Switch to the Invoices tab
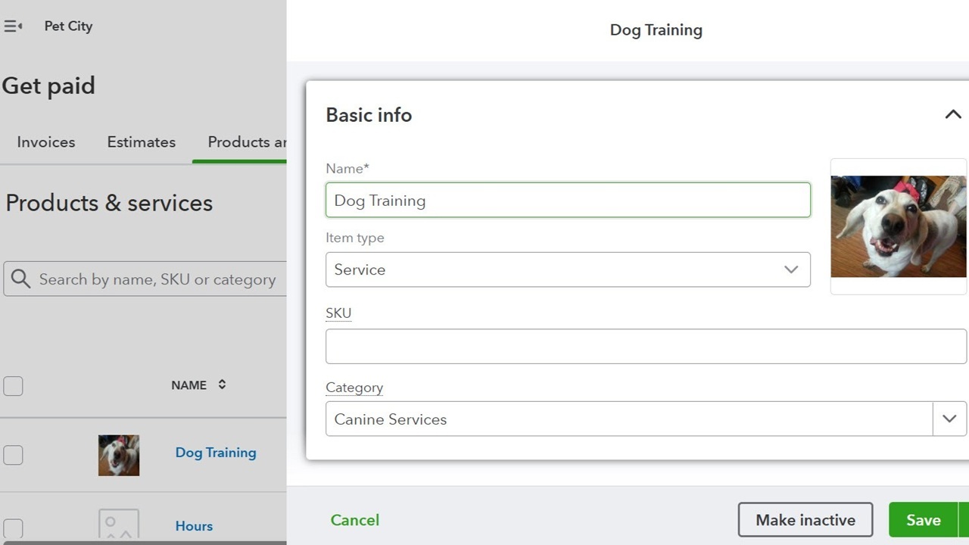This screenshot has height=545, width=969. click(x=46, y=142)
